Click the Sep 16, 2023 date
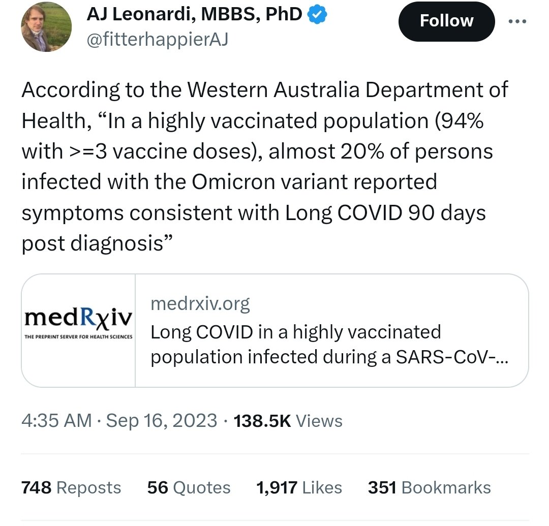The height and width of the screenshot is (526, 549). click(162, 421)
